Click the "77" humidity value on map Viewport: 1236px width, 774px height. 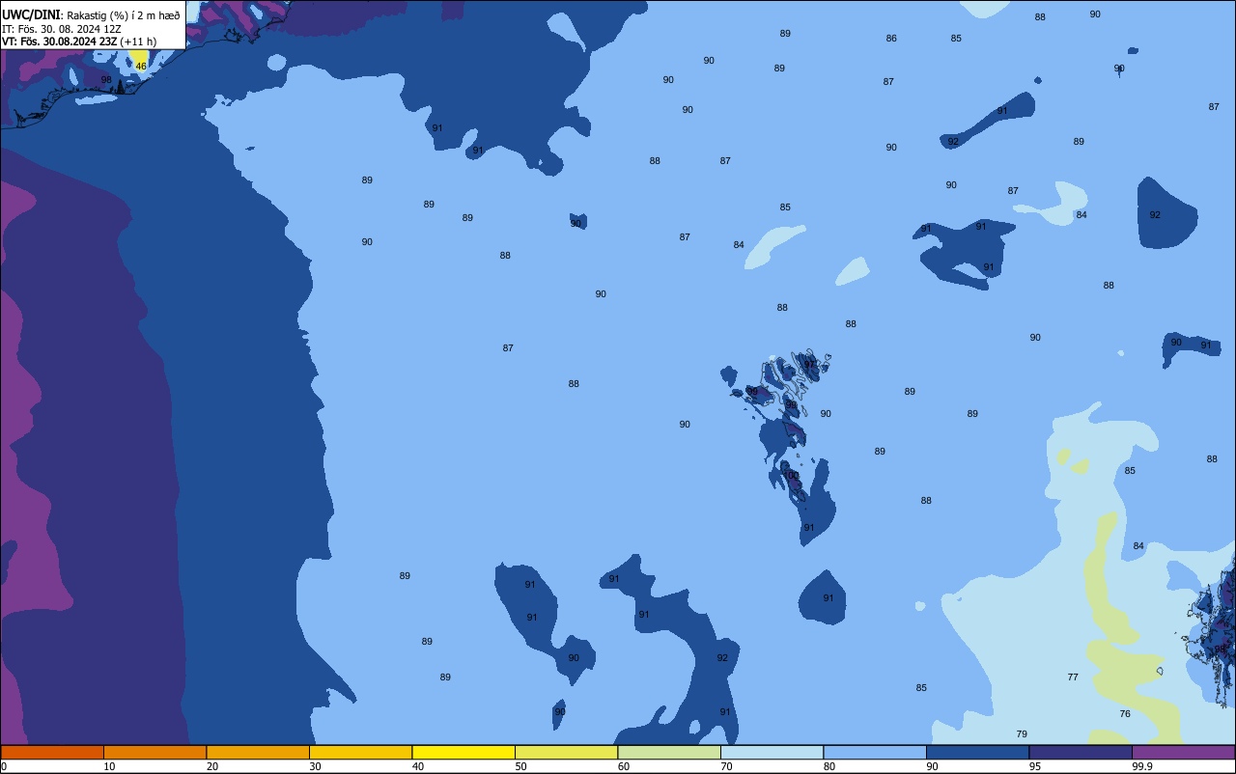[1073, 677]
